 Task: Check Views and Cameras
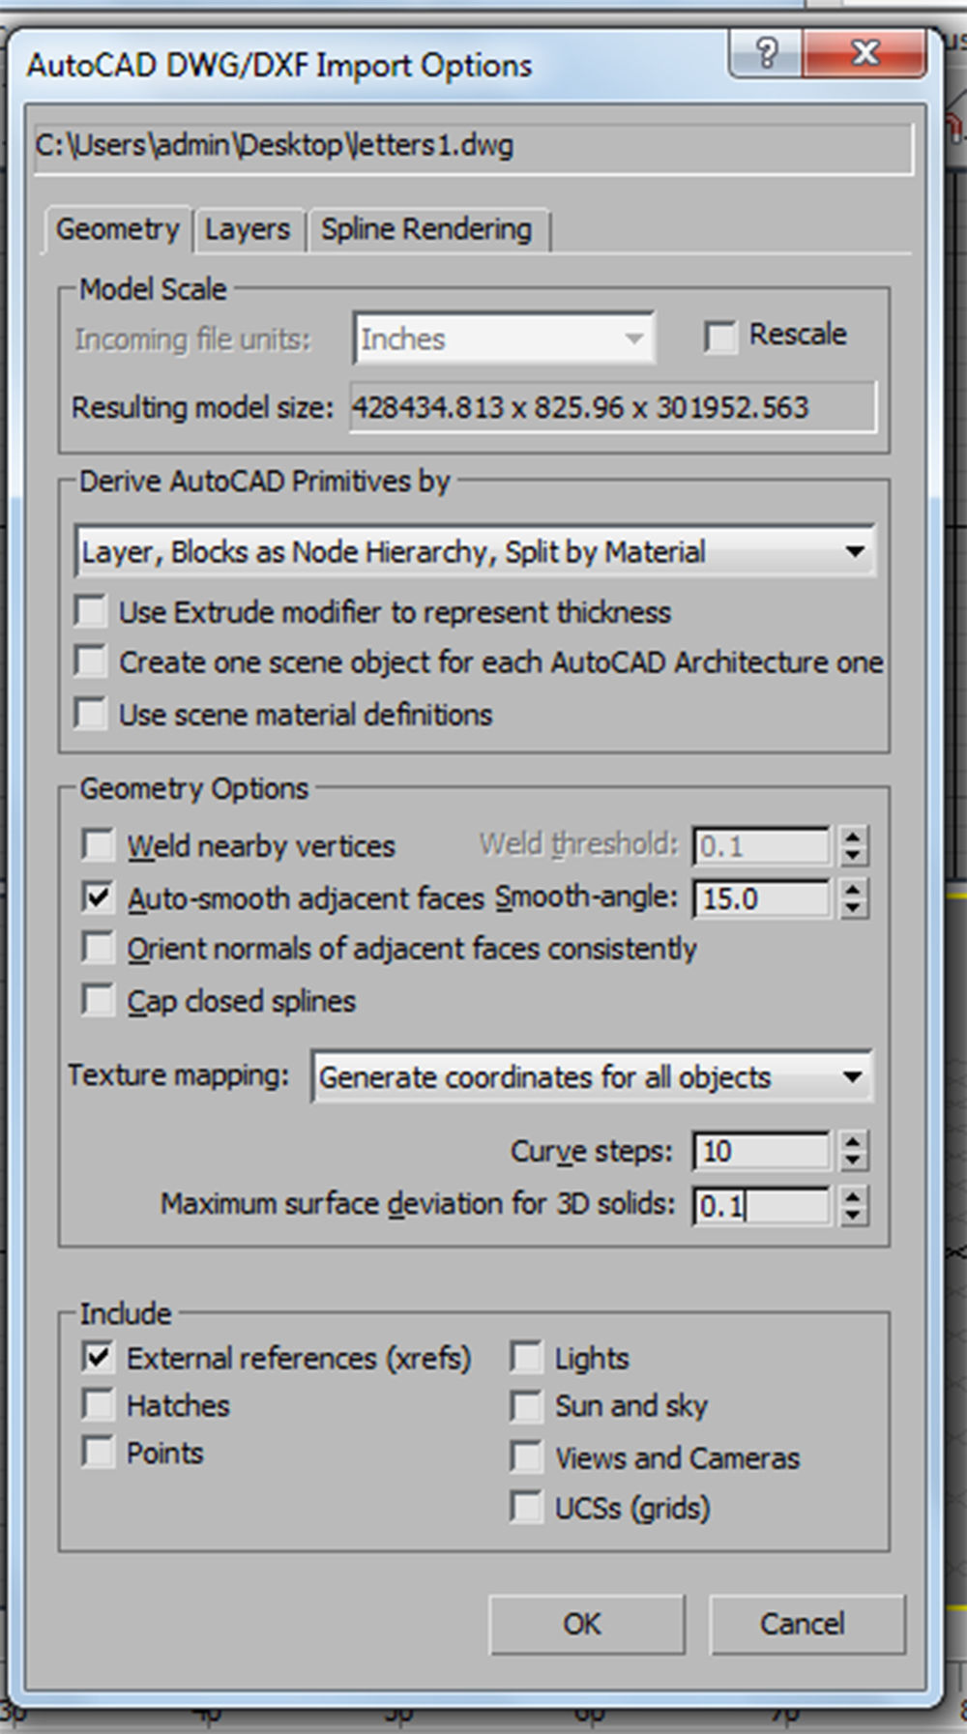point(526,1456)
